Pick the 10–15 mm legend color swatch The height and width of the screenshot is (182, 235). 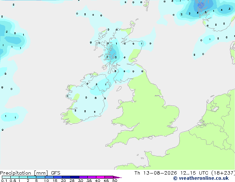pos(49,177)
